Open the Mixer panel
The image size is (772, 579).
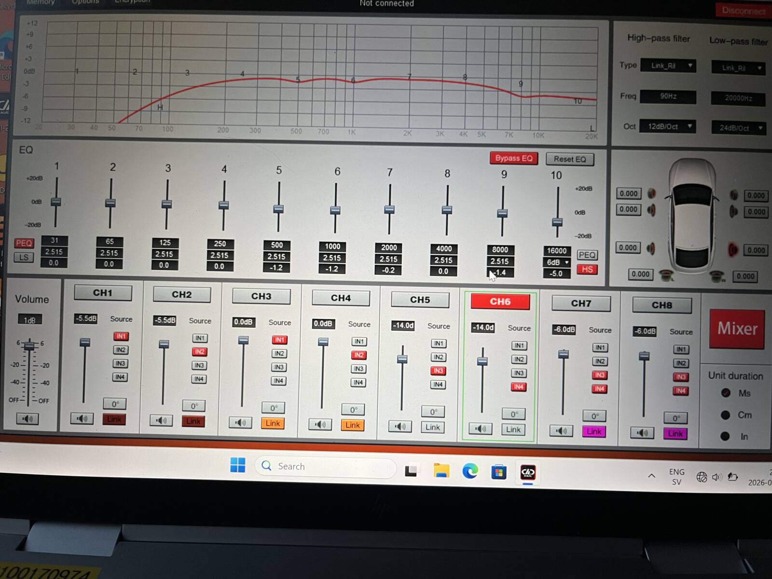[737, 329]
